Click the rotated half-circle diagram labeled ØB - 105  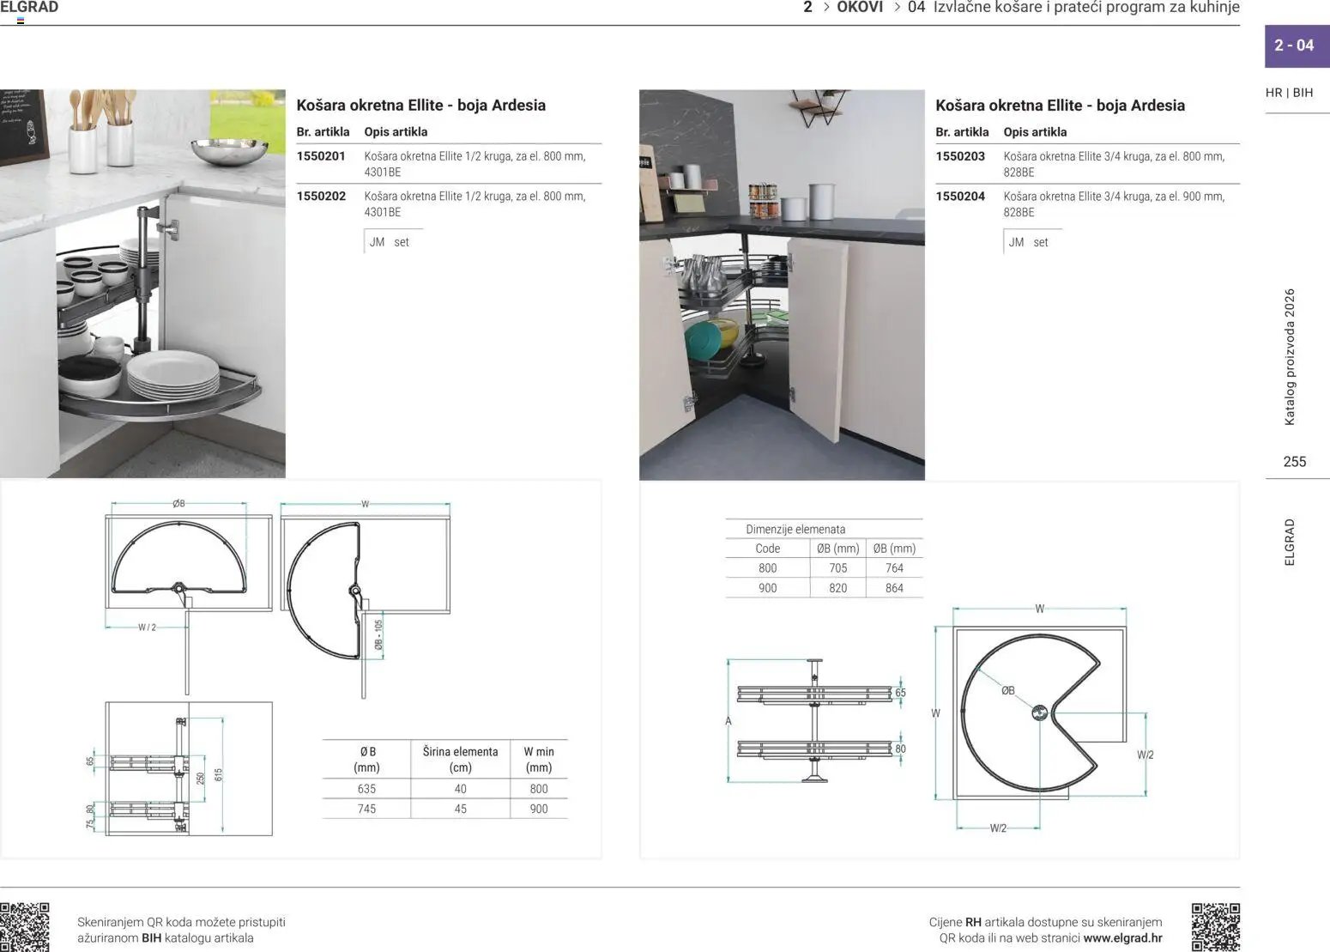coord(365,598)
